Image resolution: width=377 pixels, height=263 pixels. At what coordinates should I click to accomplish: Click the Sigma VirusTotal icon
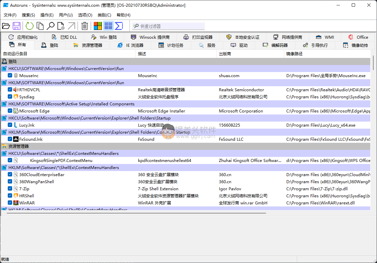click(119, 26)
